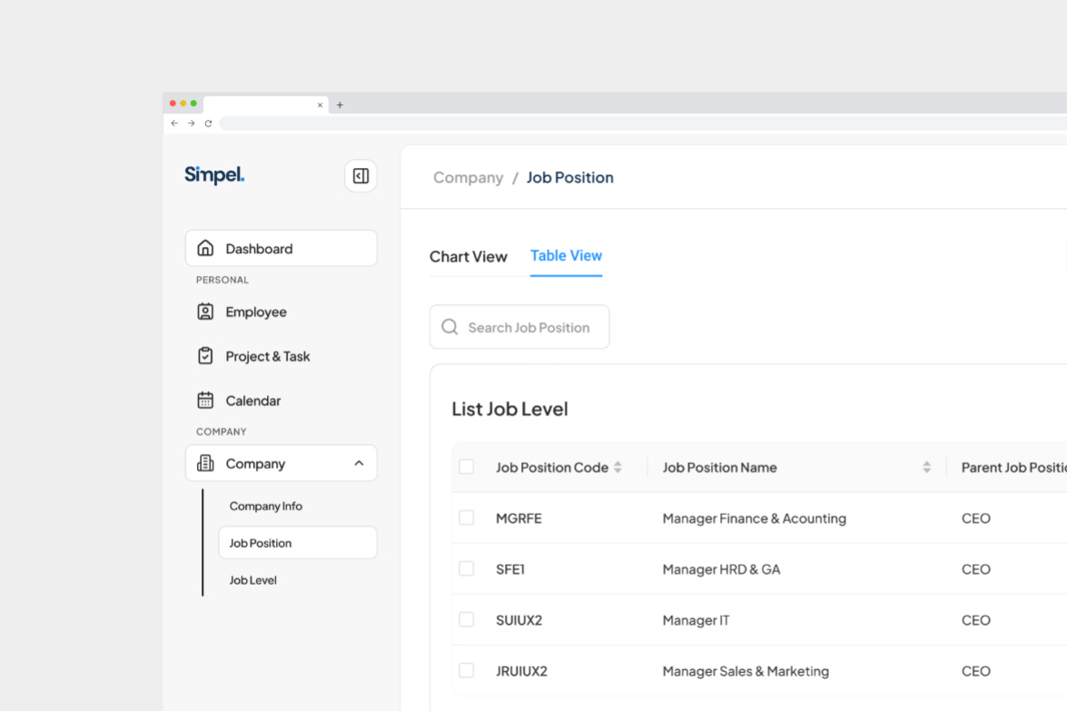Viewport: 1067px width, 711px height.
Task: Navigate to Job Level in sidebar
Action: point(252,579)
